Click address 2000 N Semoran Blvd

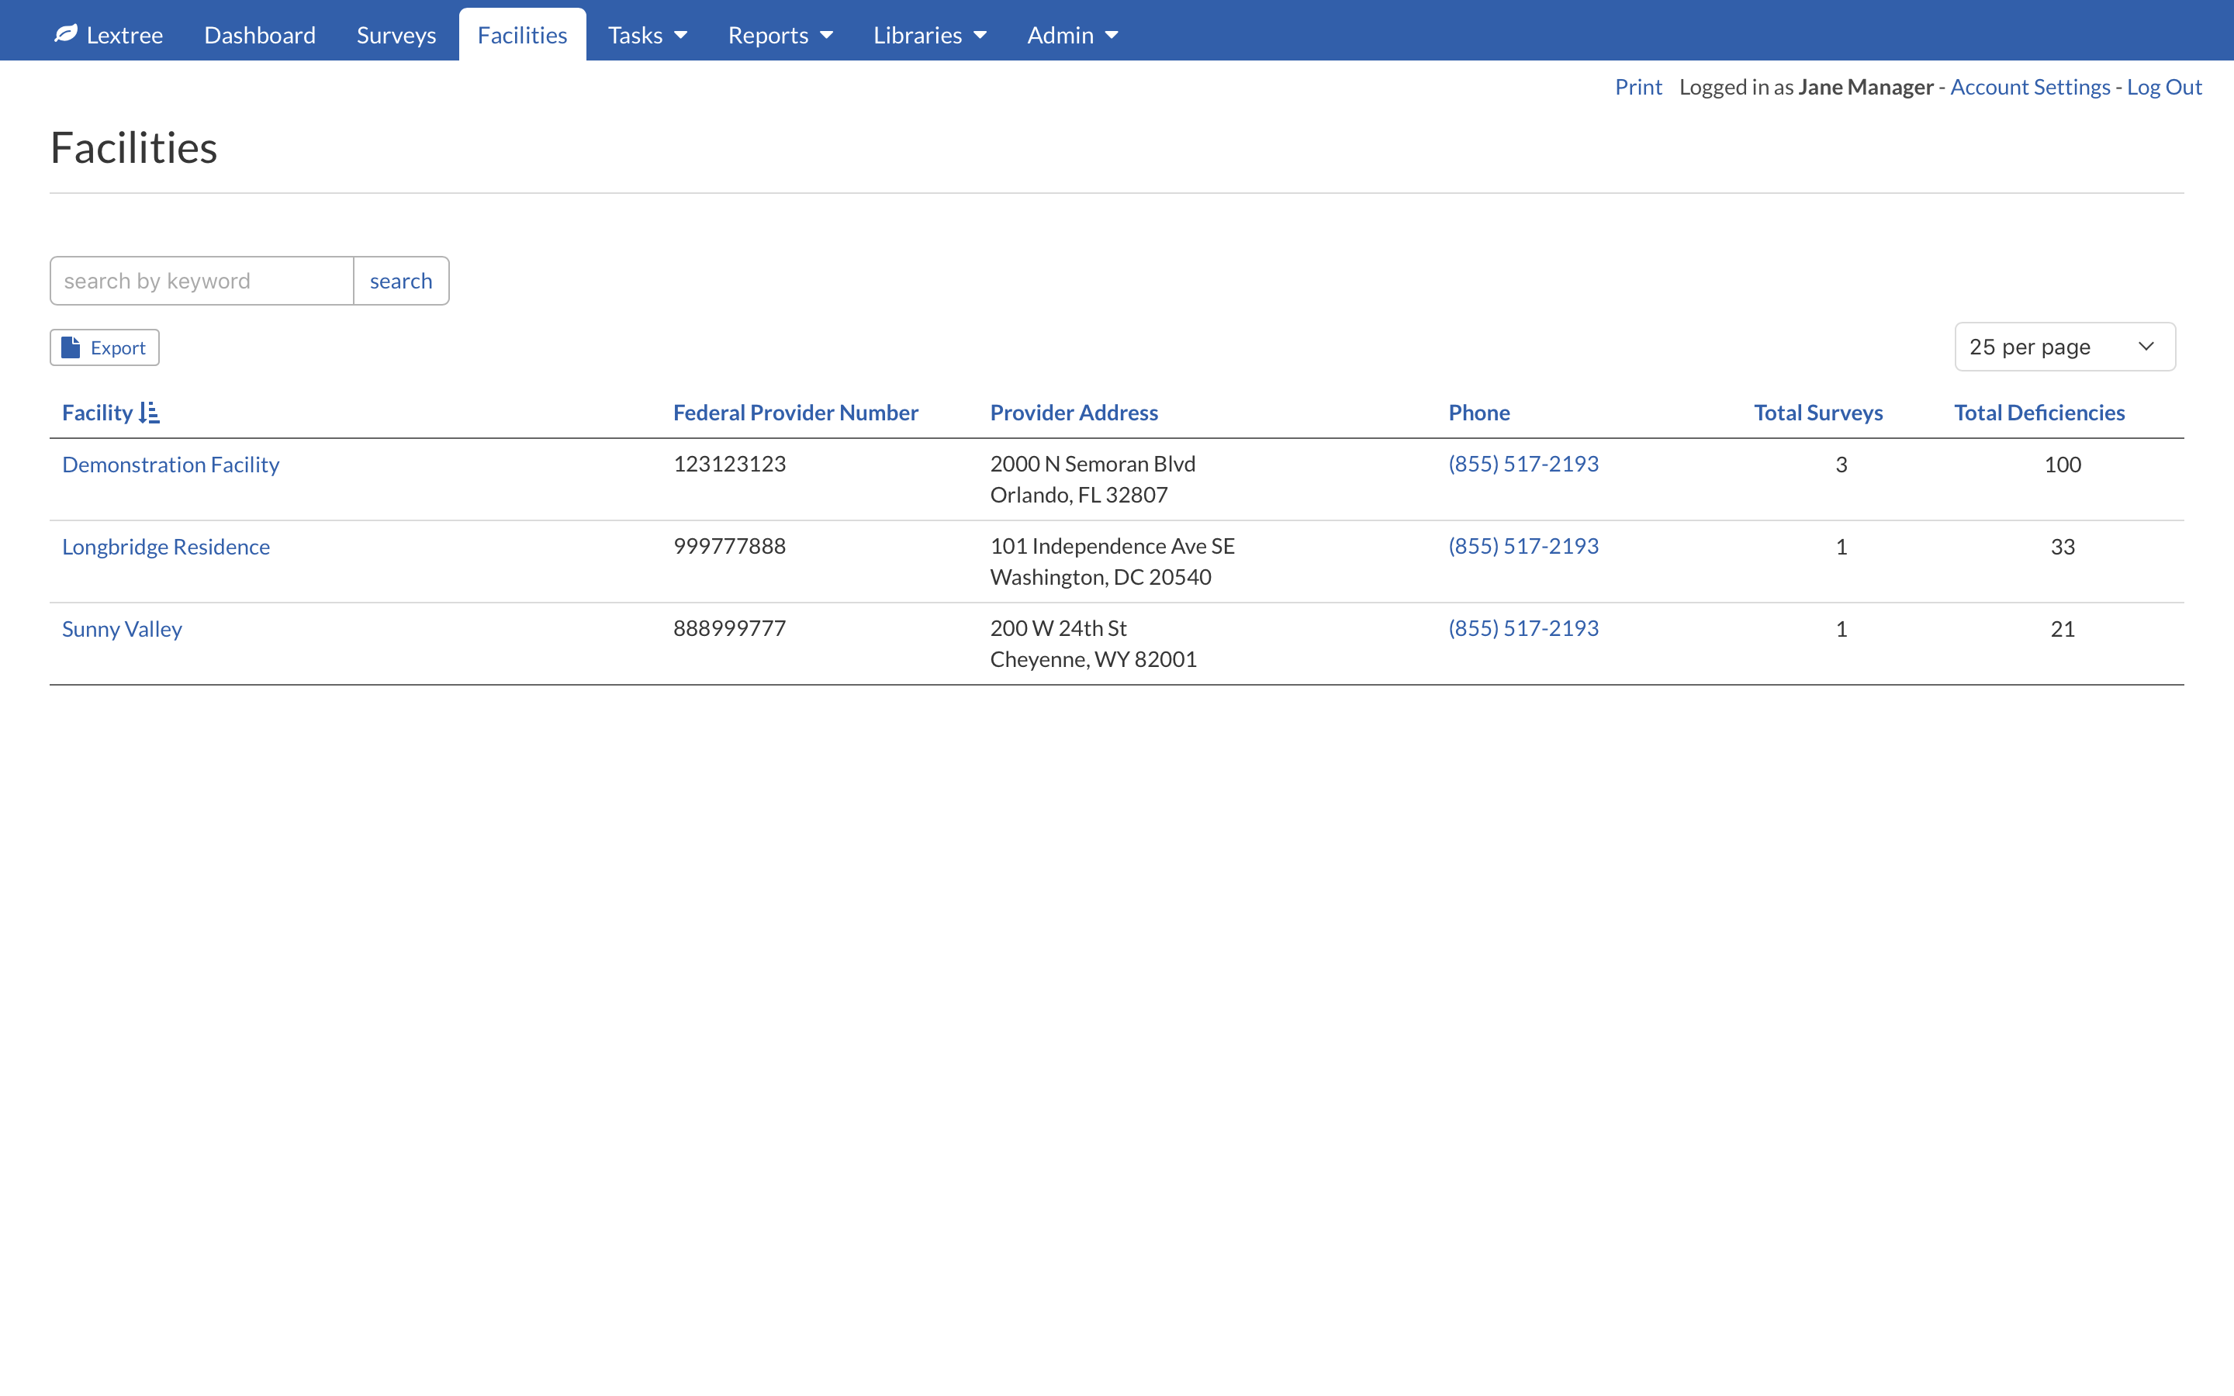pyautogui.click(x=1092, y=464)
